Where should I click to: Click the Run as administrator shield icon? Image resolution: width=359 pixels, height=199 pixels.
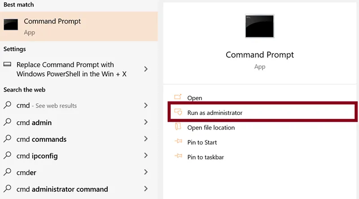(x=178, y=112)
